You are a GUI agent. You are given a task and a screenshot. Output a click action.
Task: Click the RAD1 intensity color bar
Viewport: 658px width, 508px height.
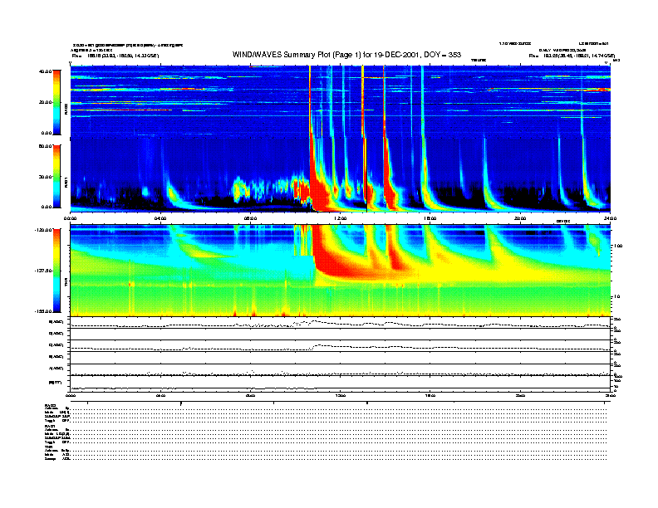56,177
